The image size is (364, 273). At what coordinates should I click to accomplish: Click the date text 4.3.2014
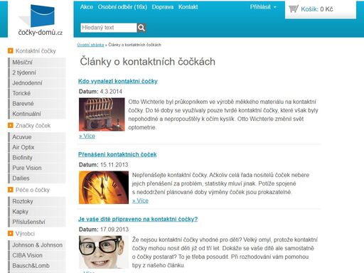pyautogui.click(x=111, y=92)
